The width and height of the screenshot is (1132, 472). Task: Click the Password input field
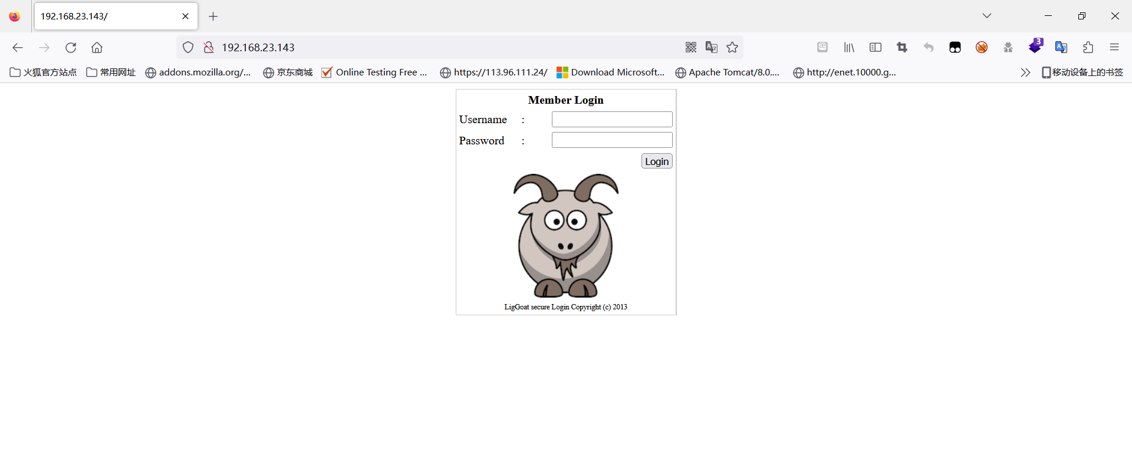coord(612,140)
